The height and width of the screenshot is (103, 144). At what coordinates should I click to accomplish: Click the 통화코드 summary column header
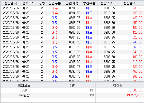click(x=24, y=85)
